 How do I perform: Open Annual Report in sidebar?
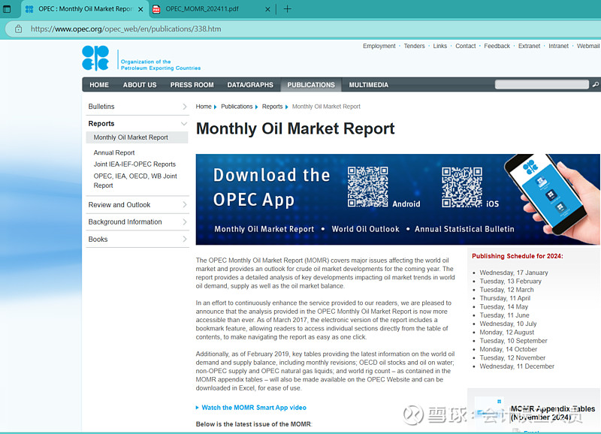tap(114, 152)
